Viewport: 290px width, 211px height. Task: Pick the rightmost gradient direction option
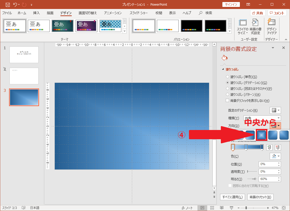284,135
